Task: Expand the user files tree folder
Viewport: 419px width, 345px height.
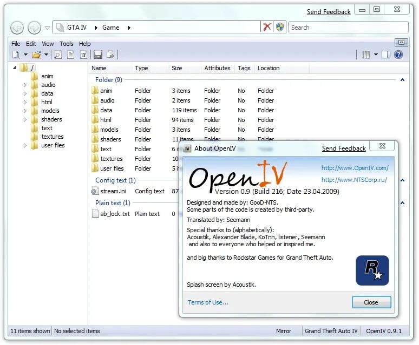Action: 25,145
